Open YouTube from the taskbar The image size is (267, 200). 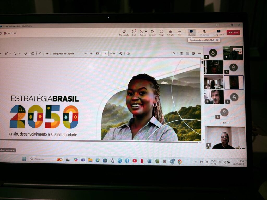point(135,160)
